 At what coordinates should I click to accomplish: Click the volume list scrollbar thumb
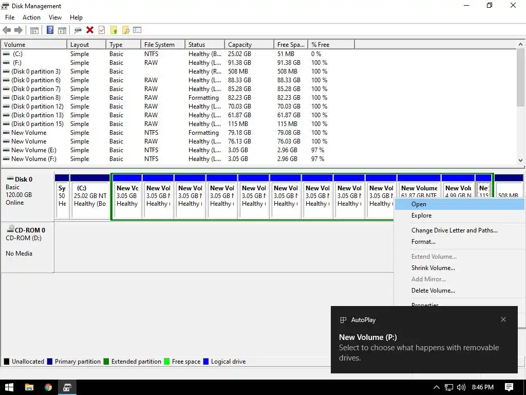(x=520, y=78)
